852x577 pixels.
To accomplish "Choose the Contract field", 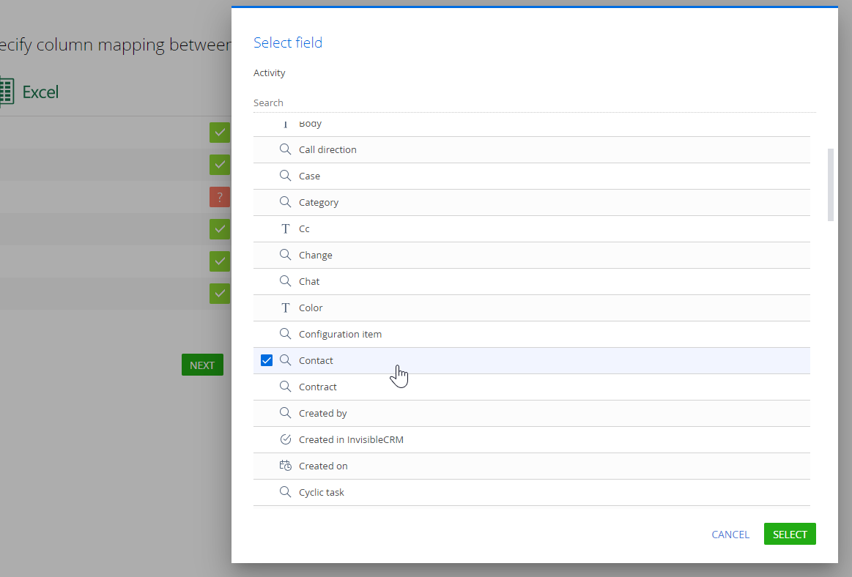I will (531, 387).
